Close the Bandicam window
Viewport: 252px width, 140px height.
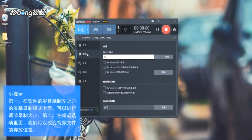175,21
